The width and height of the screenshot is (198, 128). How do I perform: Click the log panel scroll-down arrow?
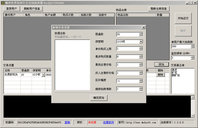point(193,116)
